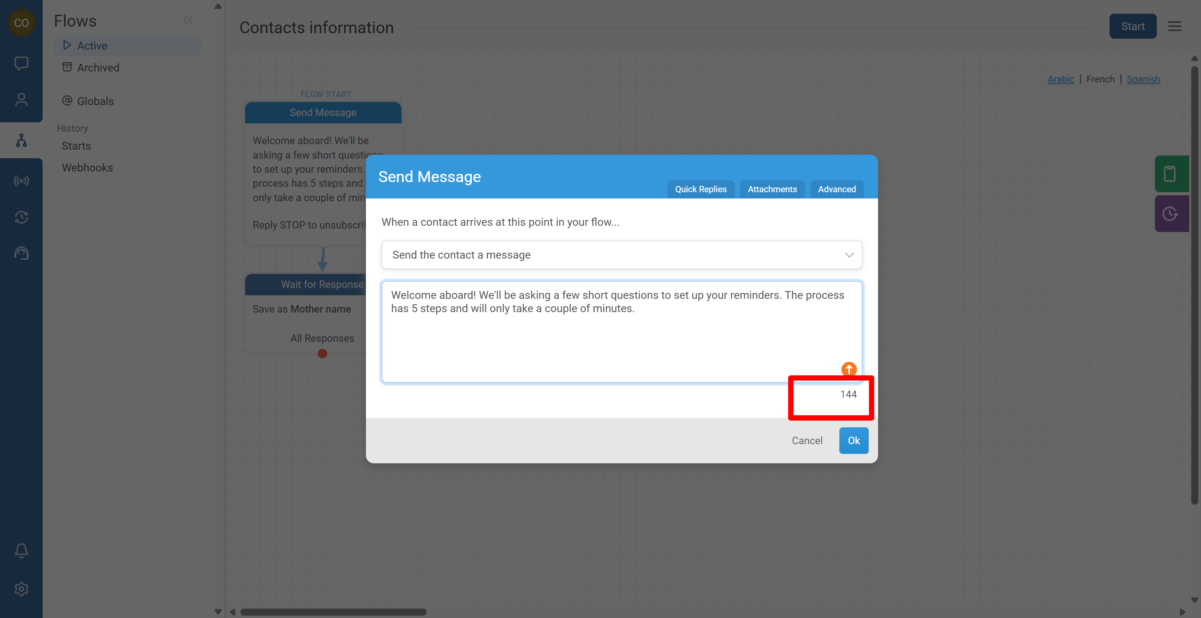1201x618 pixels.
Task: Select the flows tree icon in sidebar
Action: [21, 140]
